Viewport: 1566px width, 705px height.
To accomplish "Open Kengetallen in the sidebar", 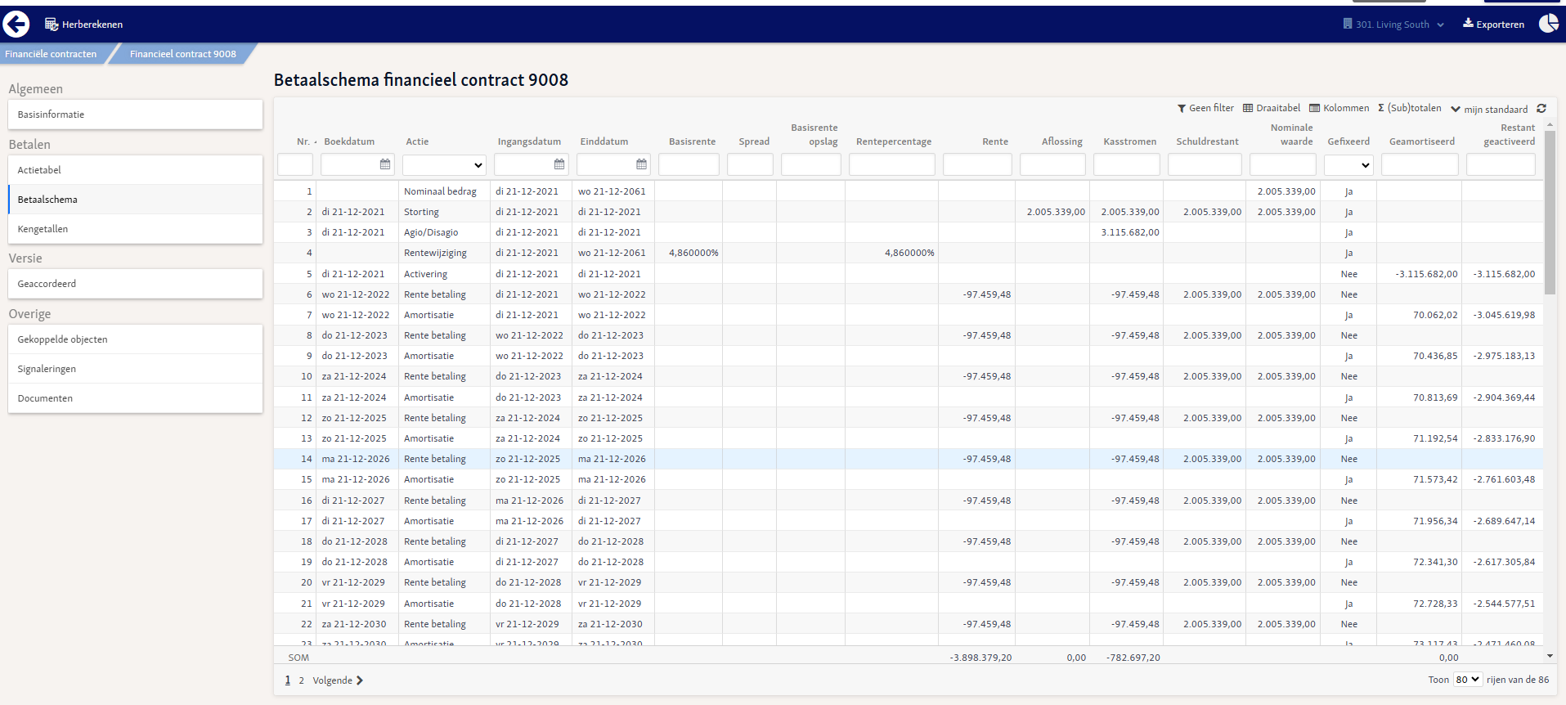I will tap(135, 229).
